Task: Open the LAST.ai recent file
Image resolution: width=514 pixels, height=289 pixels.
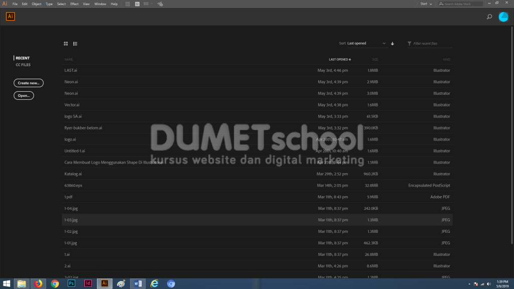Action: [x=257, y=70]
